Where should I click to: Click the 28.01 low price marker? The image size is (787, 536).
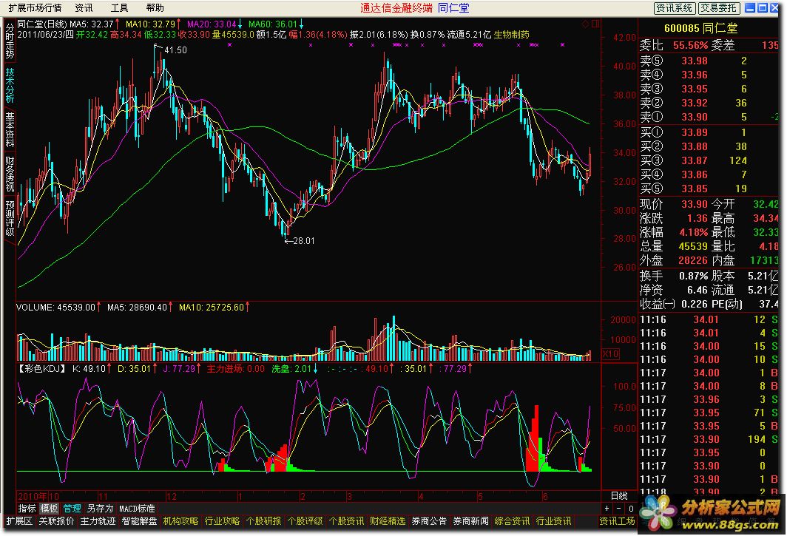coord(304,241)
